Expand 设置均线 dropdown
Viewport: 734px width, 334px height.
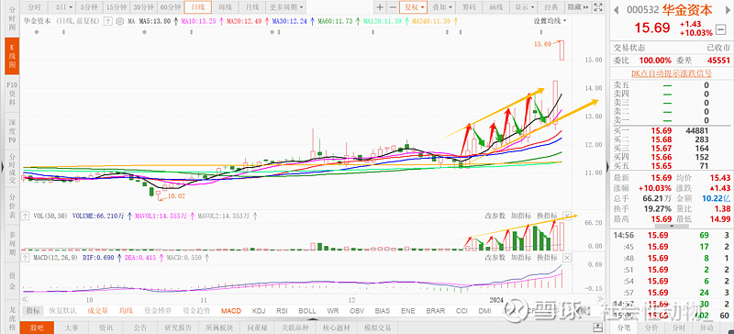click(550, 21)
